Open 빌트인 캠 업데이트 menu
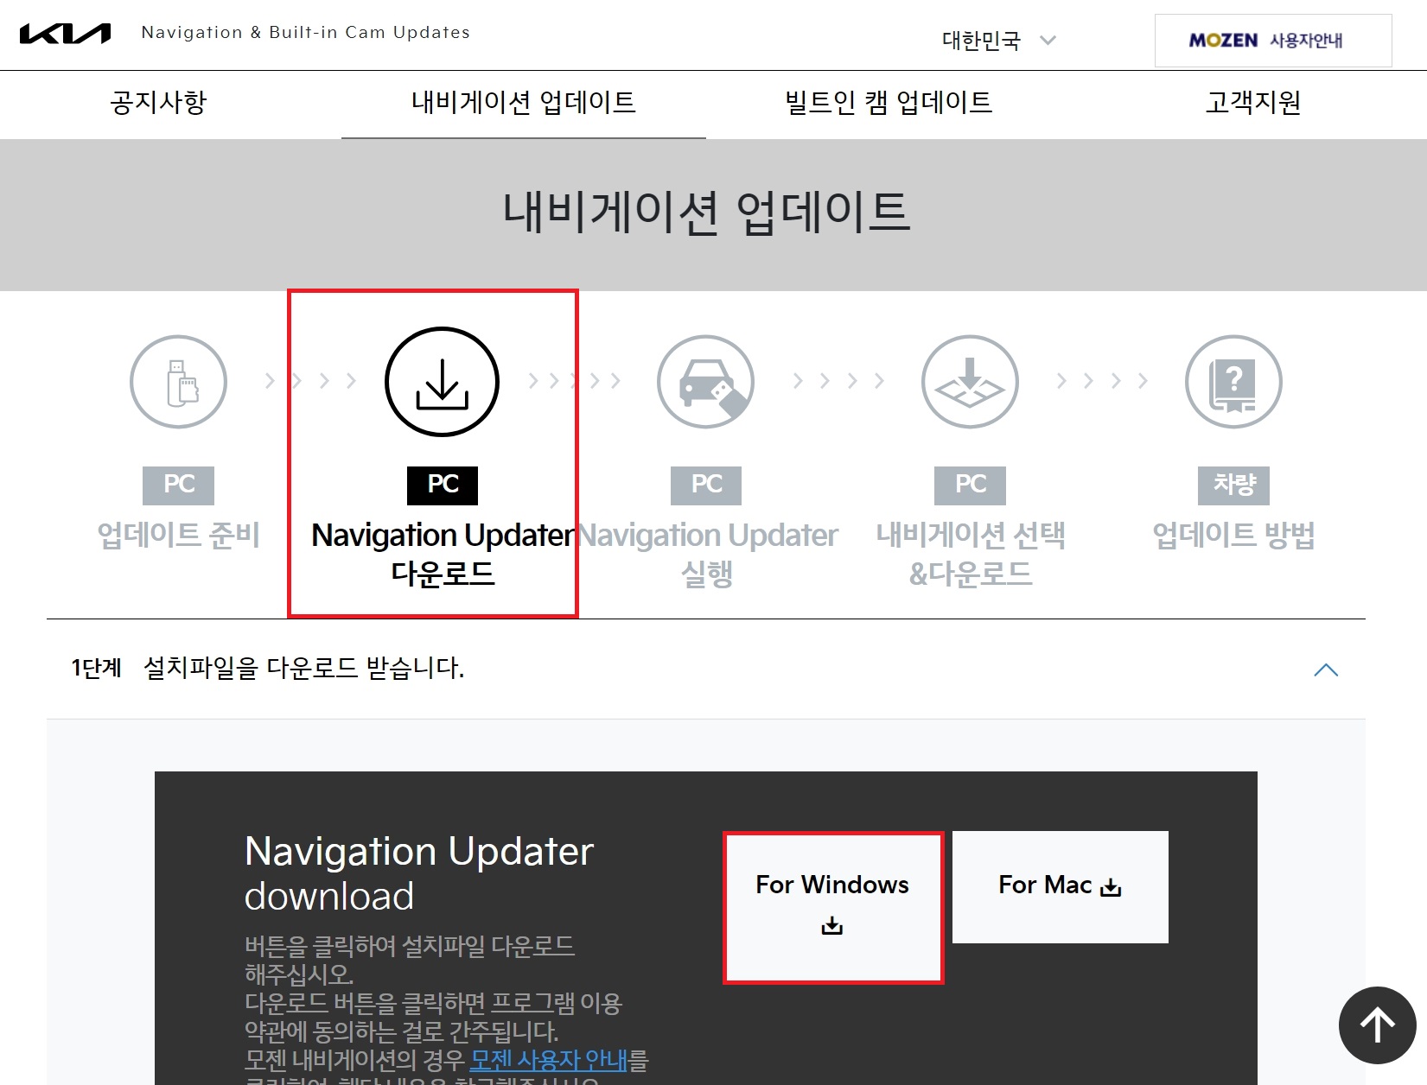 pos(889,103)
